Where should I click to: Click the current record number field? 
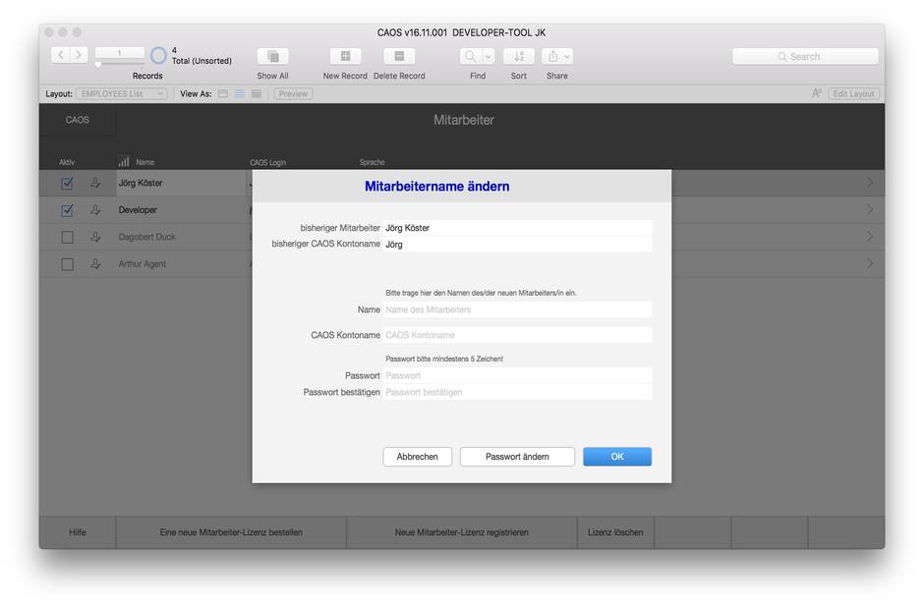pyautogui.click(x=120, y=53)
